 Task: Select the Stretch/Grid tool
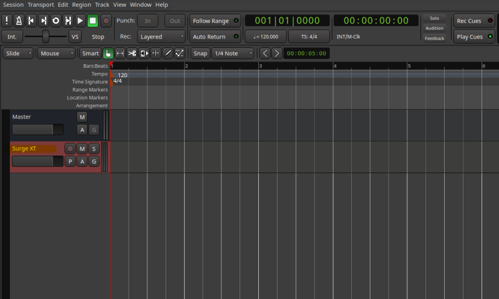click(155, 54)
